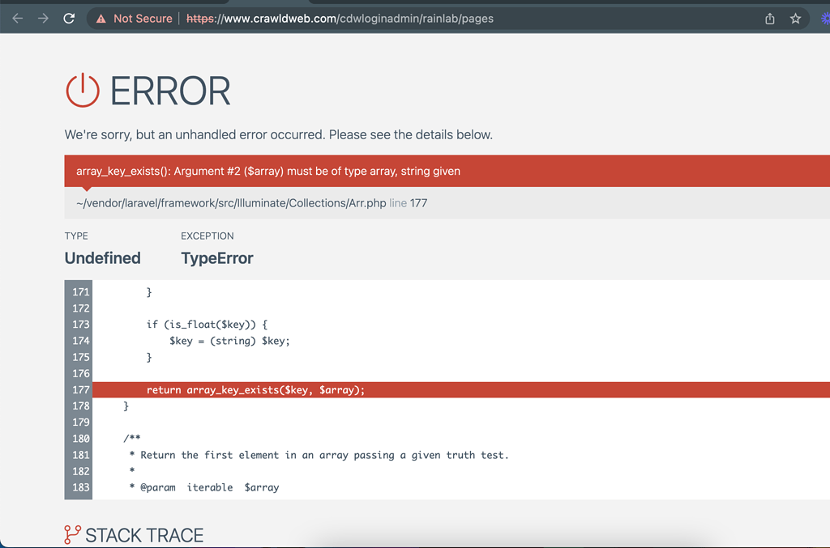Screen dimensions: 830x548
Task: Click the browser forward arrow
Action: [x=42, y=18]
